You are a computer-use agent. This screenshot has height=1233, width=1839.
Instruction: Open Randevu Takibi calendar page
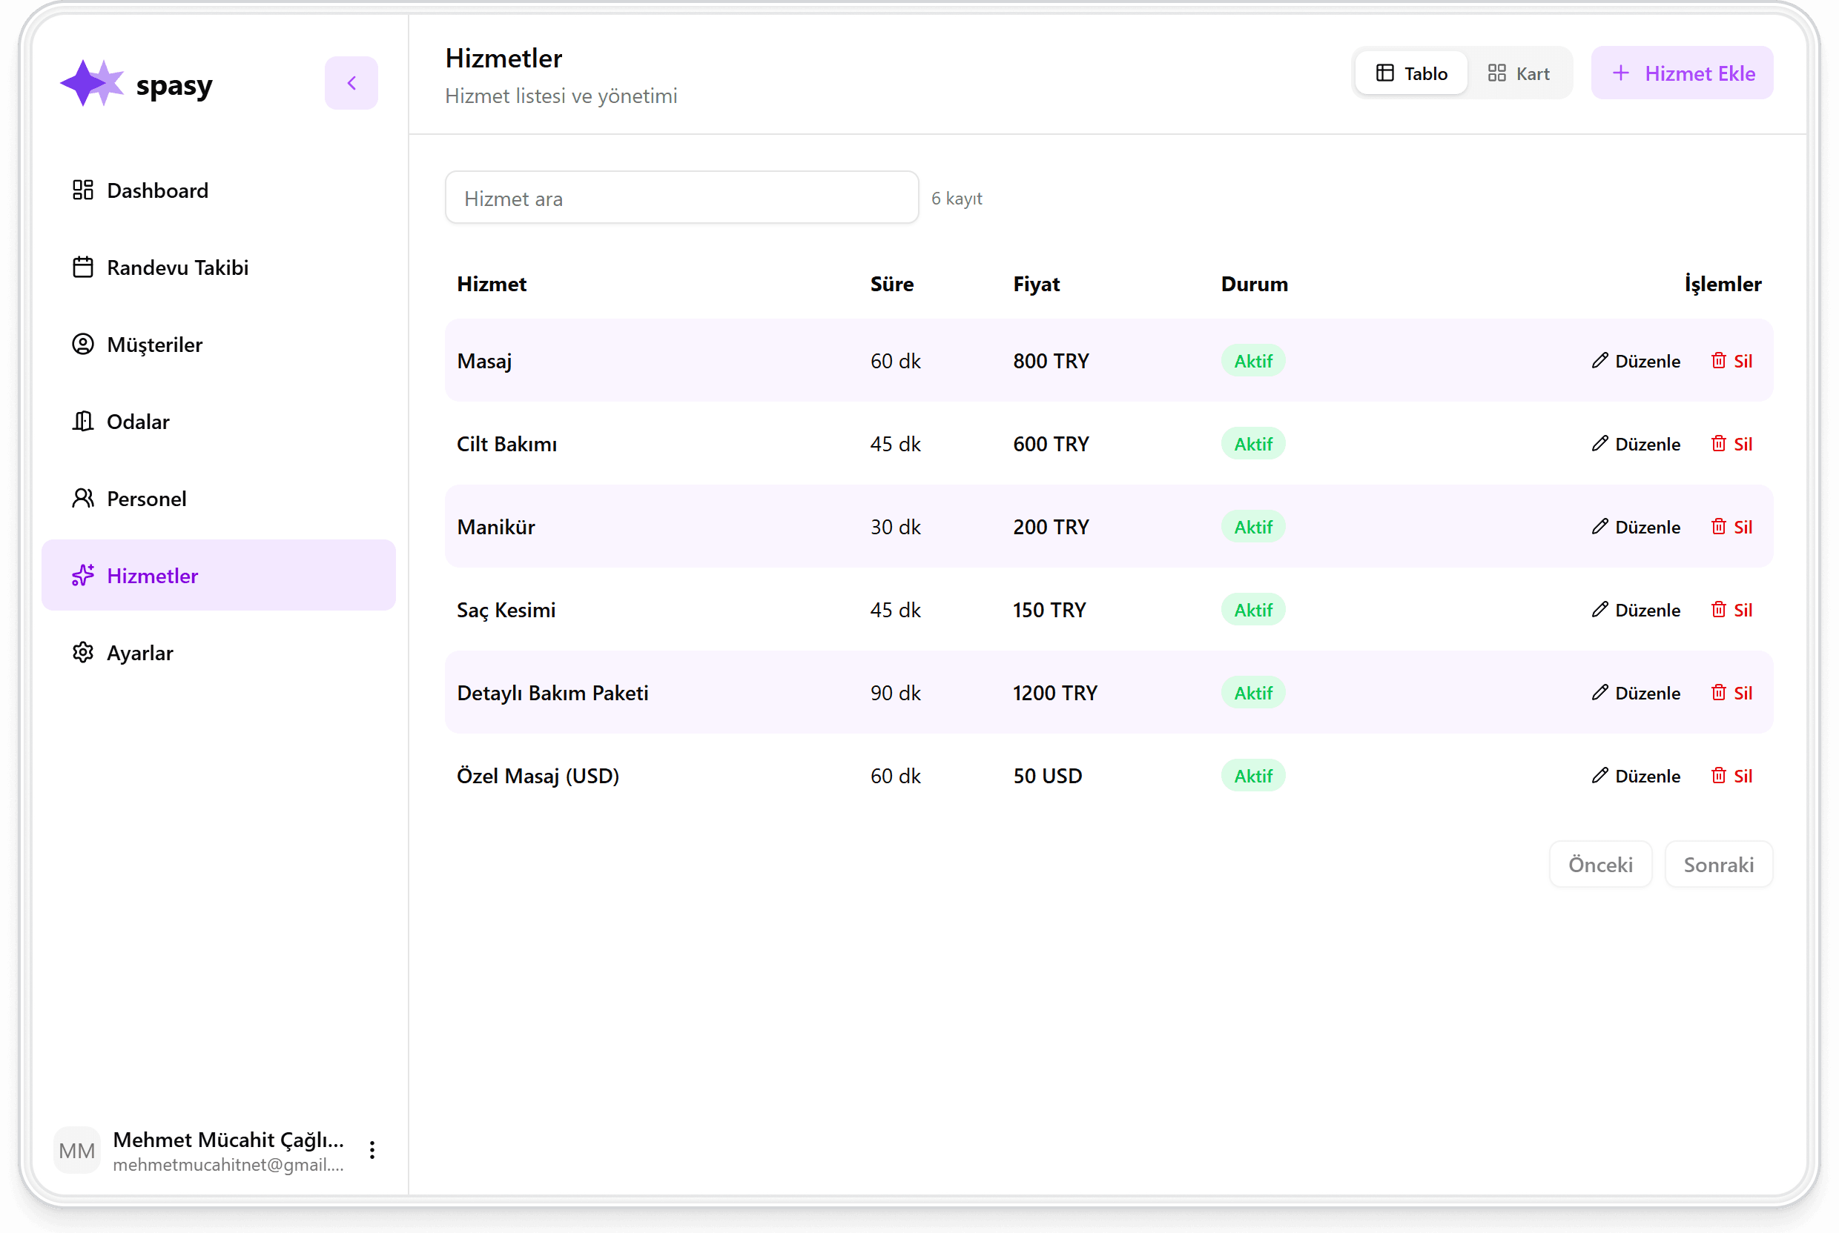(177, 267)
